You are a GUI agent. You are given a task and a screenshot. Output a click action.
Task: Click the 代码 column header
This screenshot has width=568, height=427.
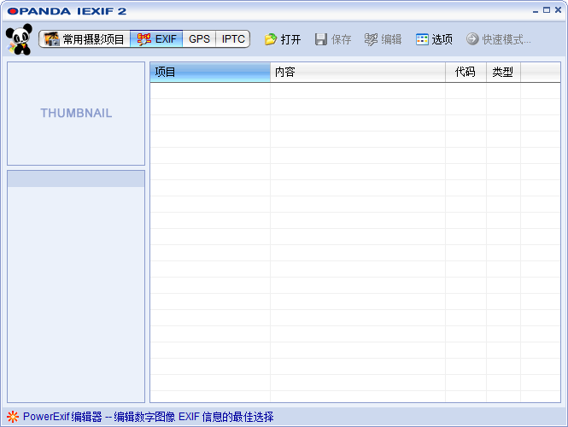[x=466, y=73]
